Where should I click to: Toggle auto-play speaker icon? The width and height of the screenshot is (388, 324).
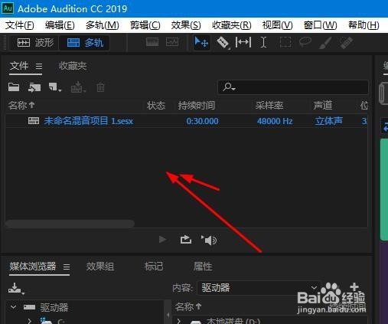(x=209, y=240)
